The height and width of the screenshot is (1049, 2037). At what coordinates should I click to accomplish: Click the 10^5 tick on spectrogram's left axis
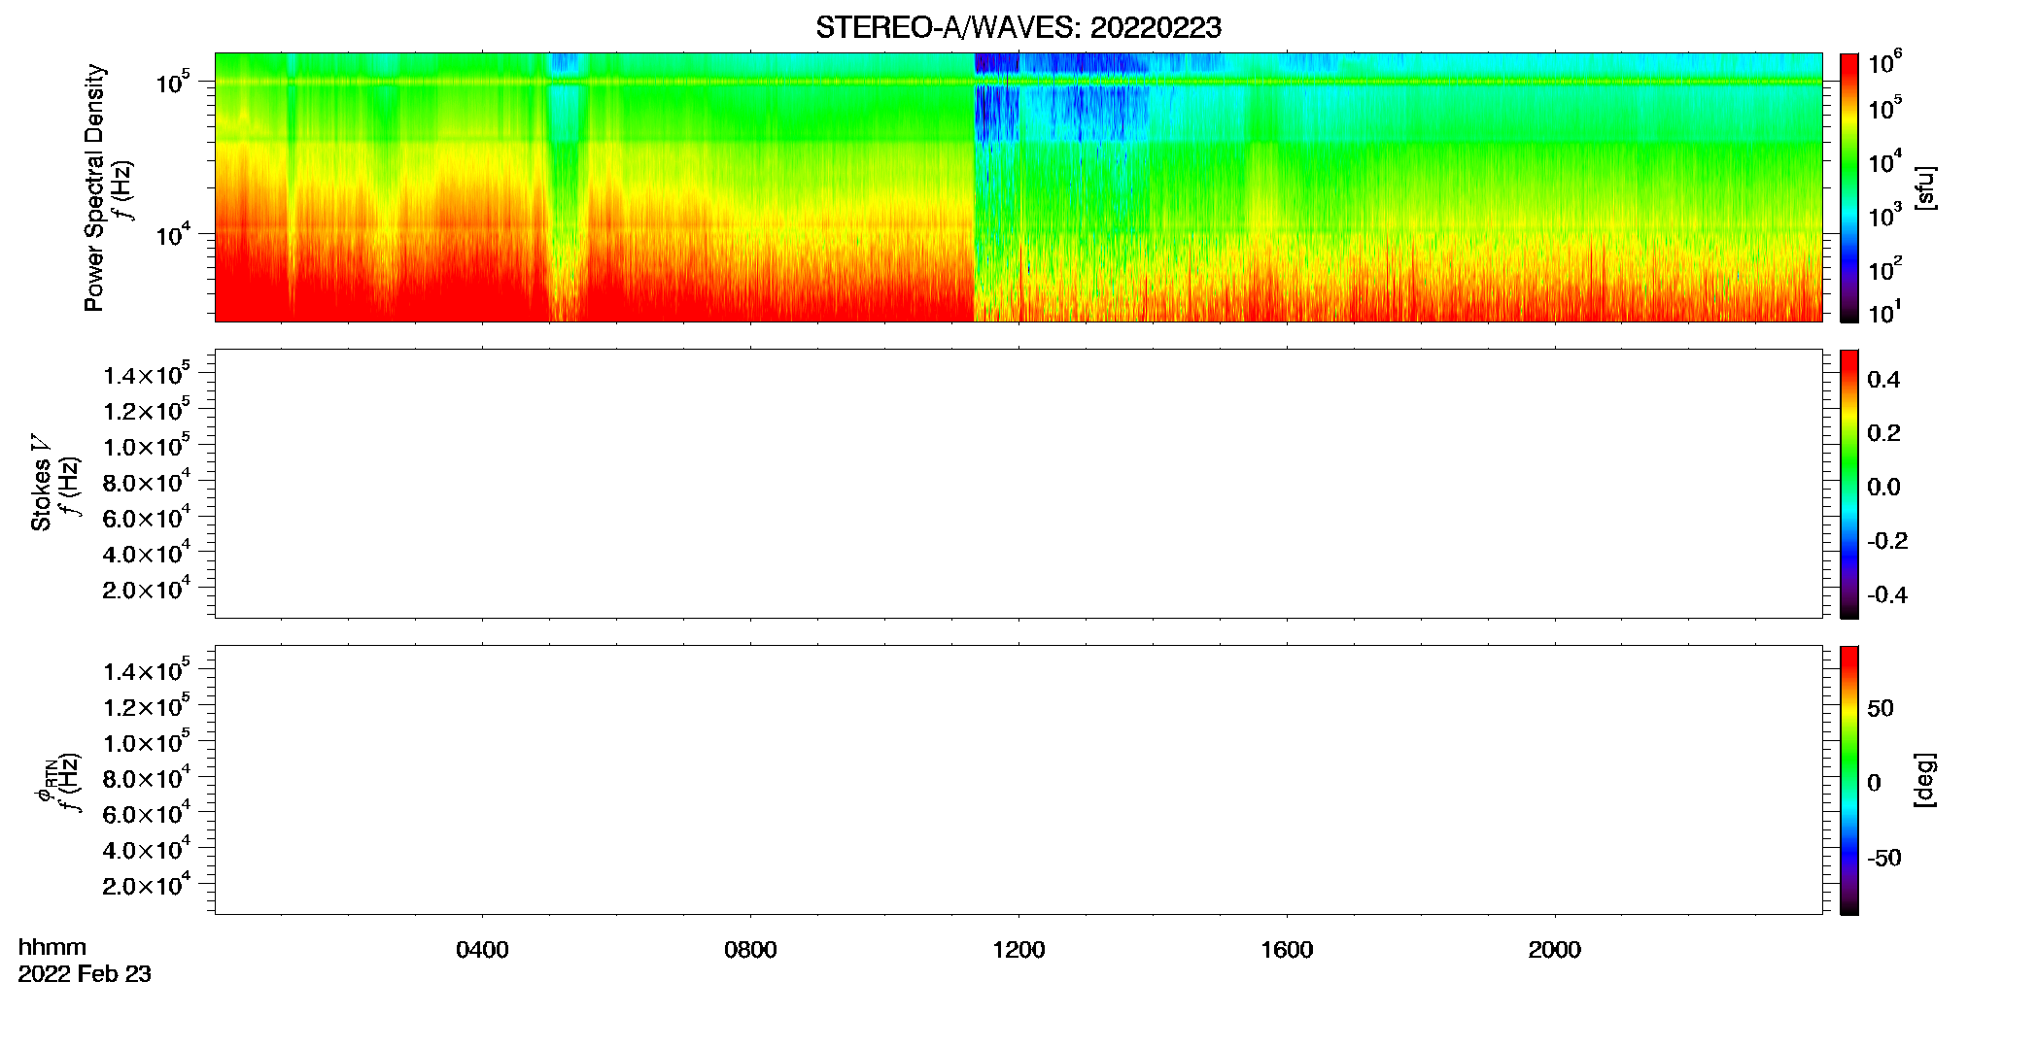click(171, 81)
